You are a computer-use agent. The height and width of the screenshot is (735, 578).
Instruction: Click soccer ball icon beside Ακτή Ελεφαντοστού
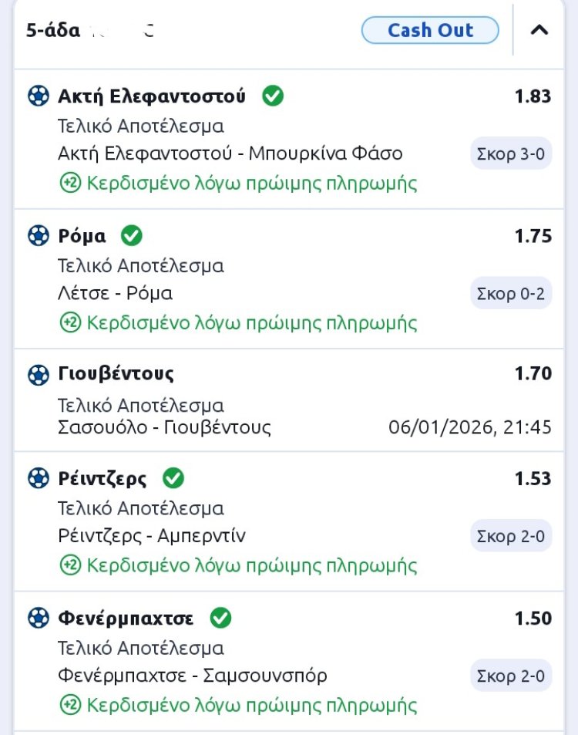[38, 96]
